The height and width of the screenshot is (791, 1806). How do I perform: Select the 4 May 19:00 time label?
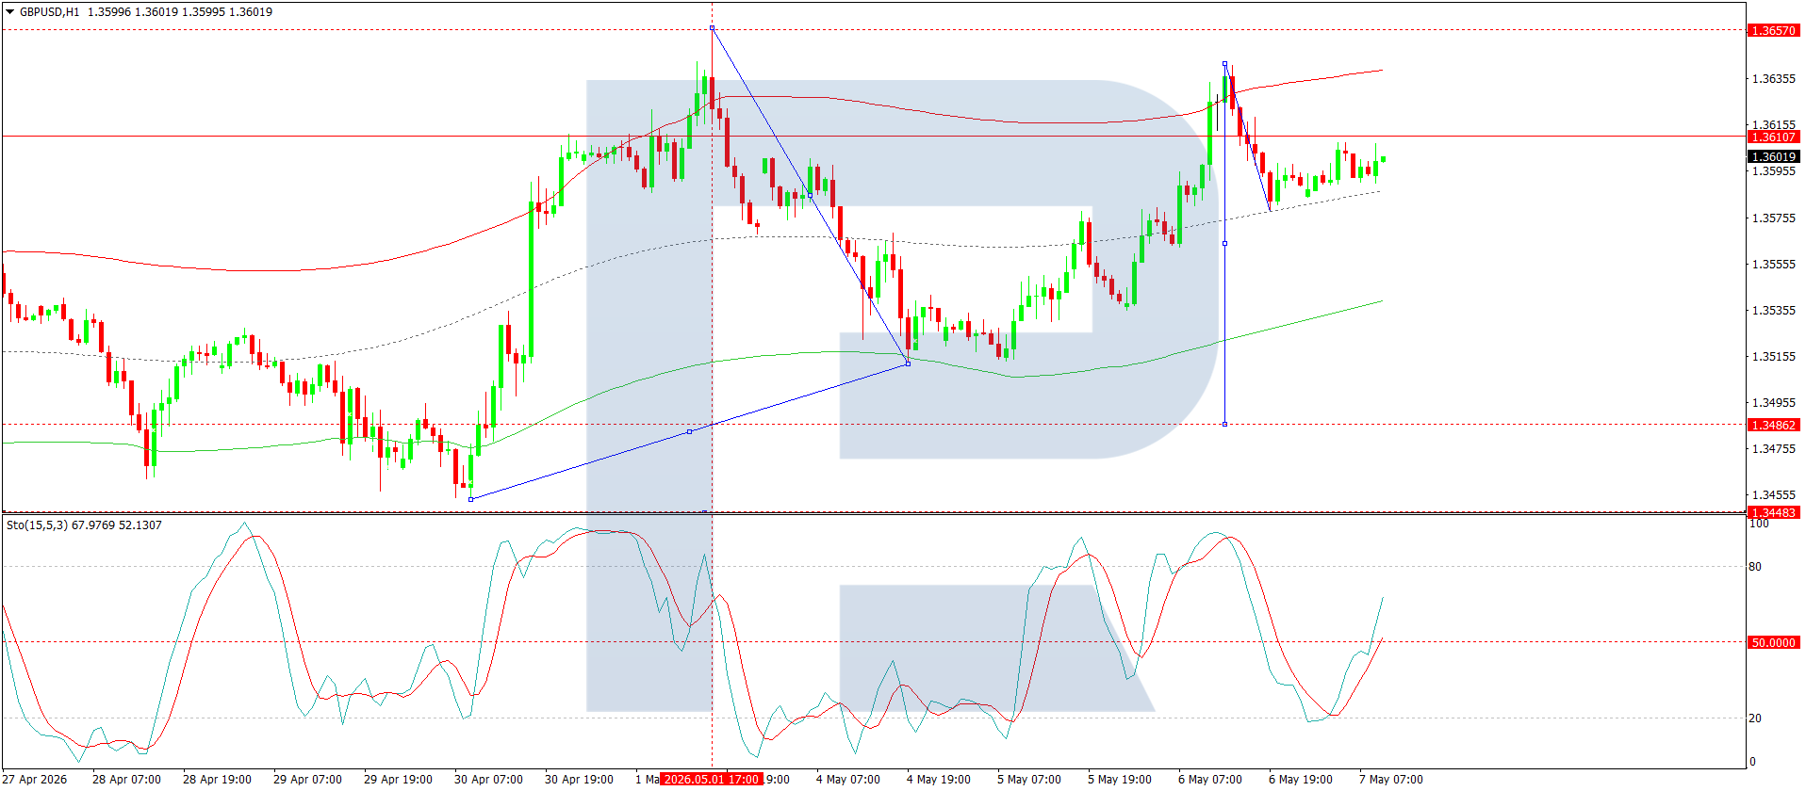click(938, 780)
